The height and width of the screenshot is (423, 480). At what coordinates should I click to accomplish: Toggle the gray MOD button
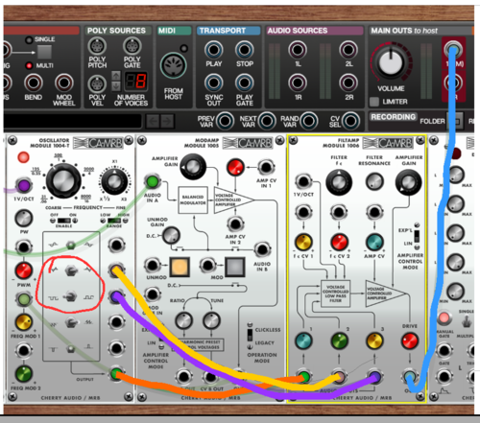tap(235, 267)
